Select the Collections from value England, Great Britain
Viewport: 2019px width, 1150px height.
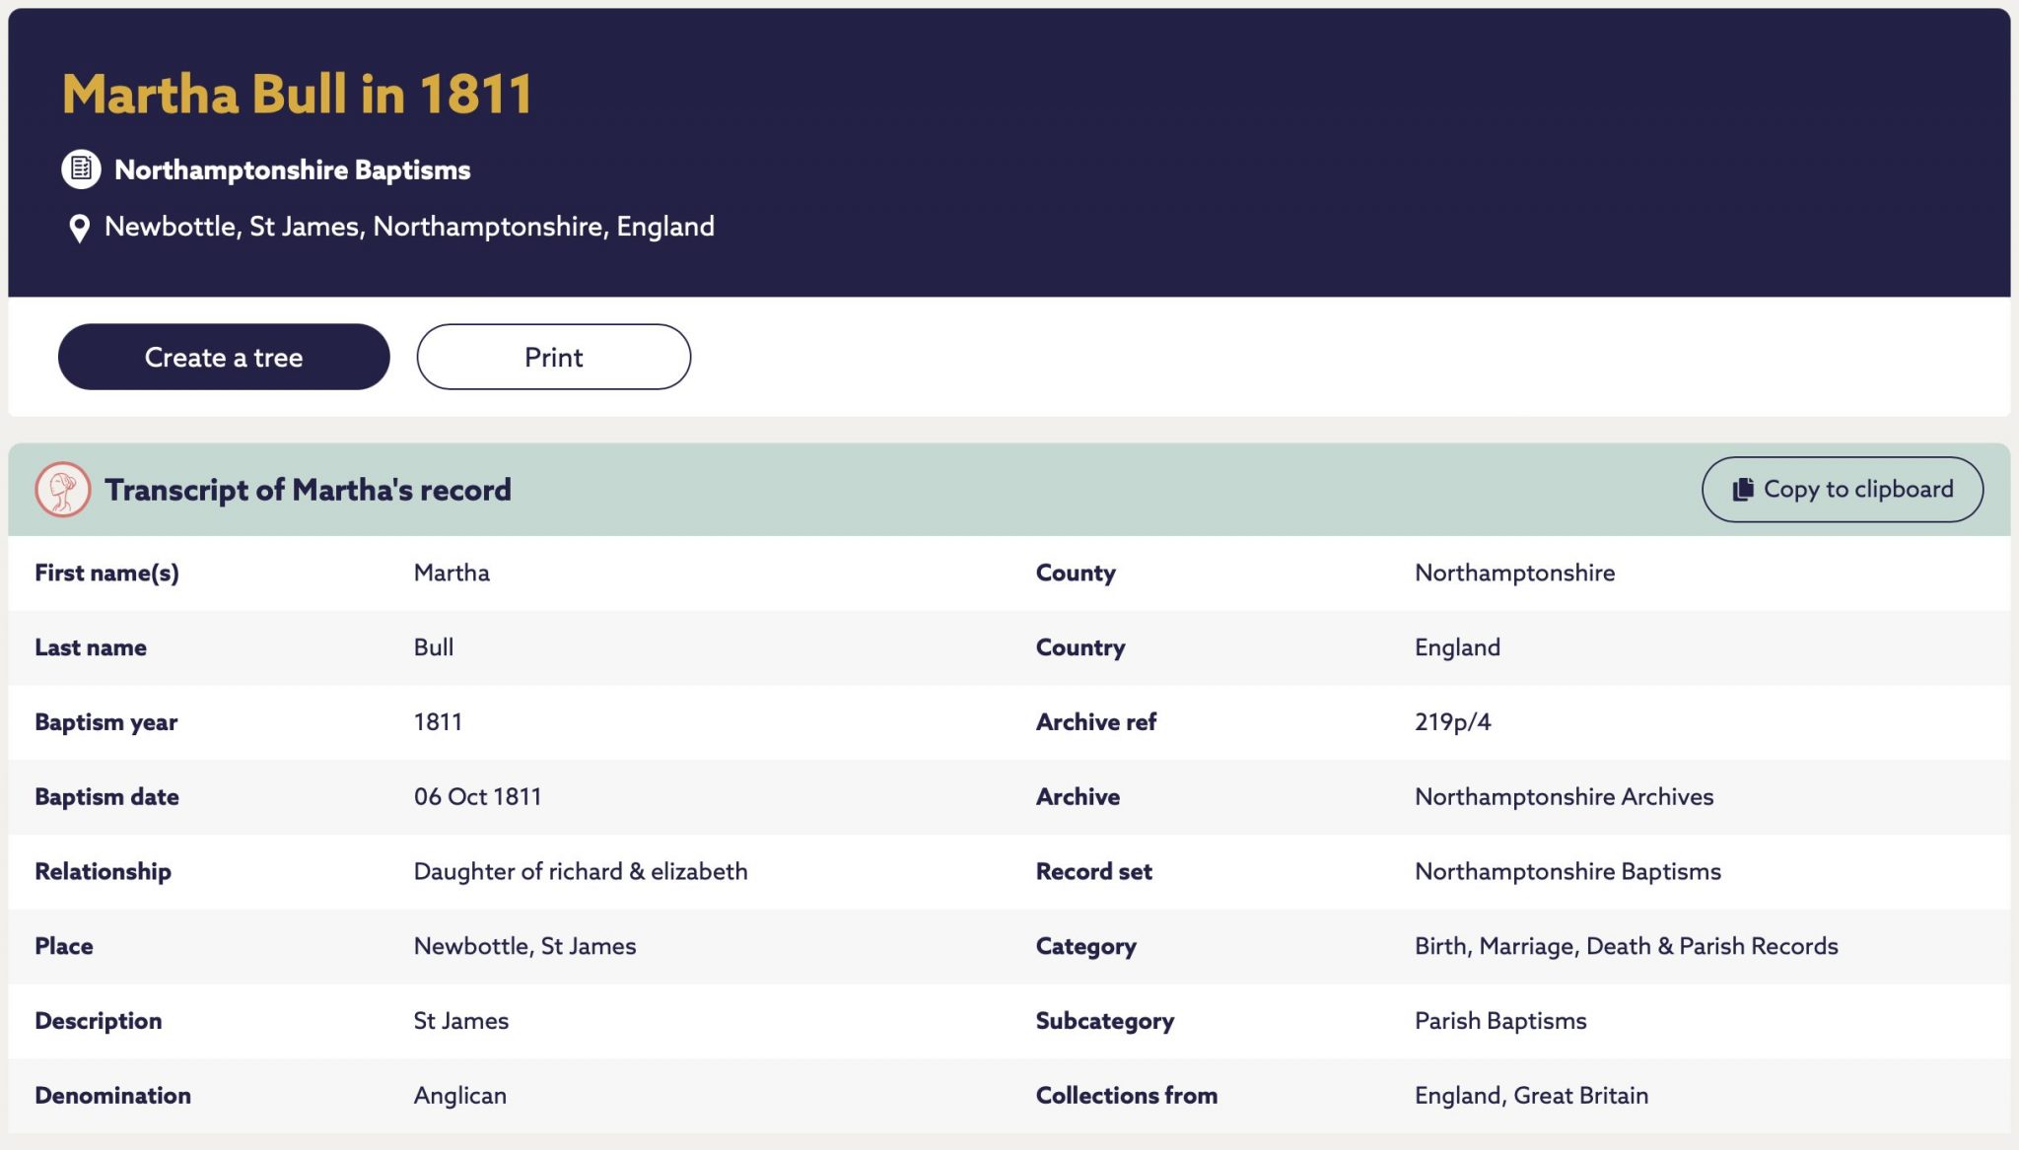1531,1096
